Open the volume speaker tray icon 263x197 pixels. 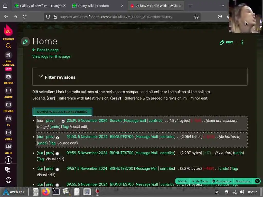pos(242,192)
